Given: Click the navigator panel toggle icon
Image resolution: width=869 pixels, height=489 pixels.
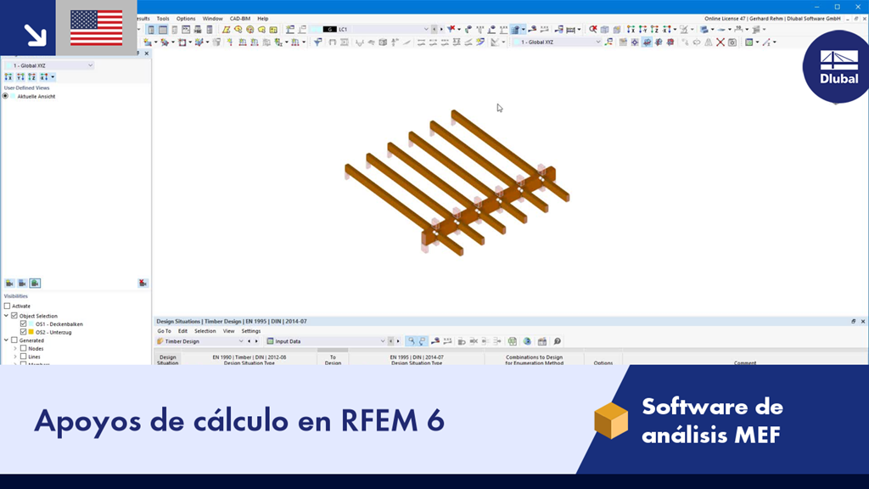Looking at the screenshot, I should tap(151, 30).
